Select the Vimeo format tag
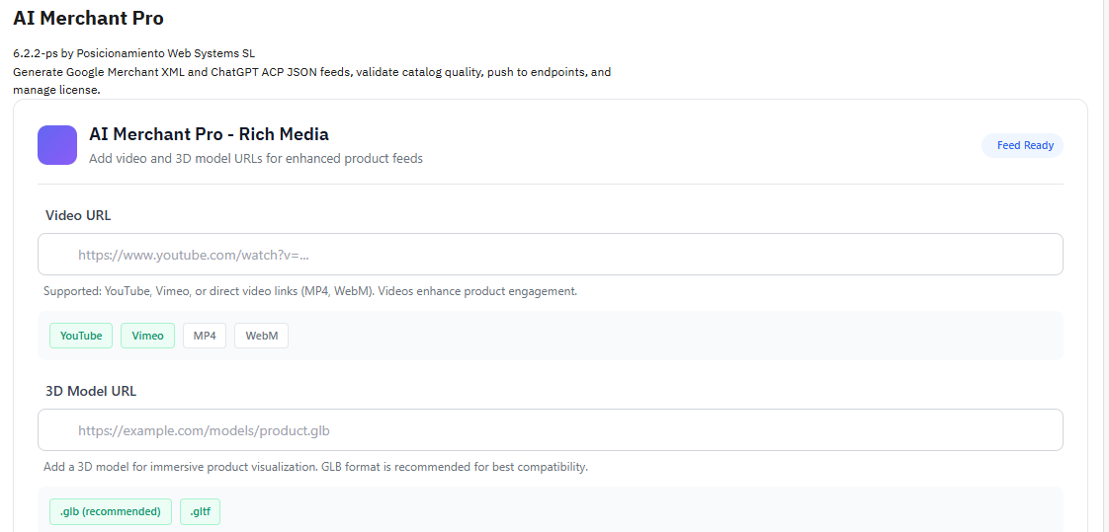The image size is (1109, 532). coord(148,336)
